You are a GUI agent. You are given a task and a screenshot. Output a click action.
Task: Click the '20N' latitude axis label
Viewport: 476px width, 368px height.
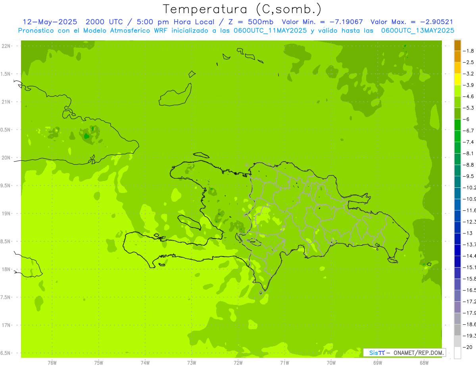(x=7, y=158)
